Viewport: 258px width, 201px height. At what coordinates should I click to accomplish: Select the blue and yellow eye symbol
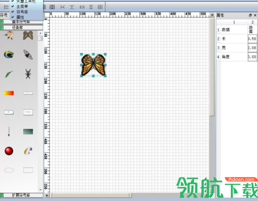9,54
